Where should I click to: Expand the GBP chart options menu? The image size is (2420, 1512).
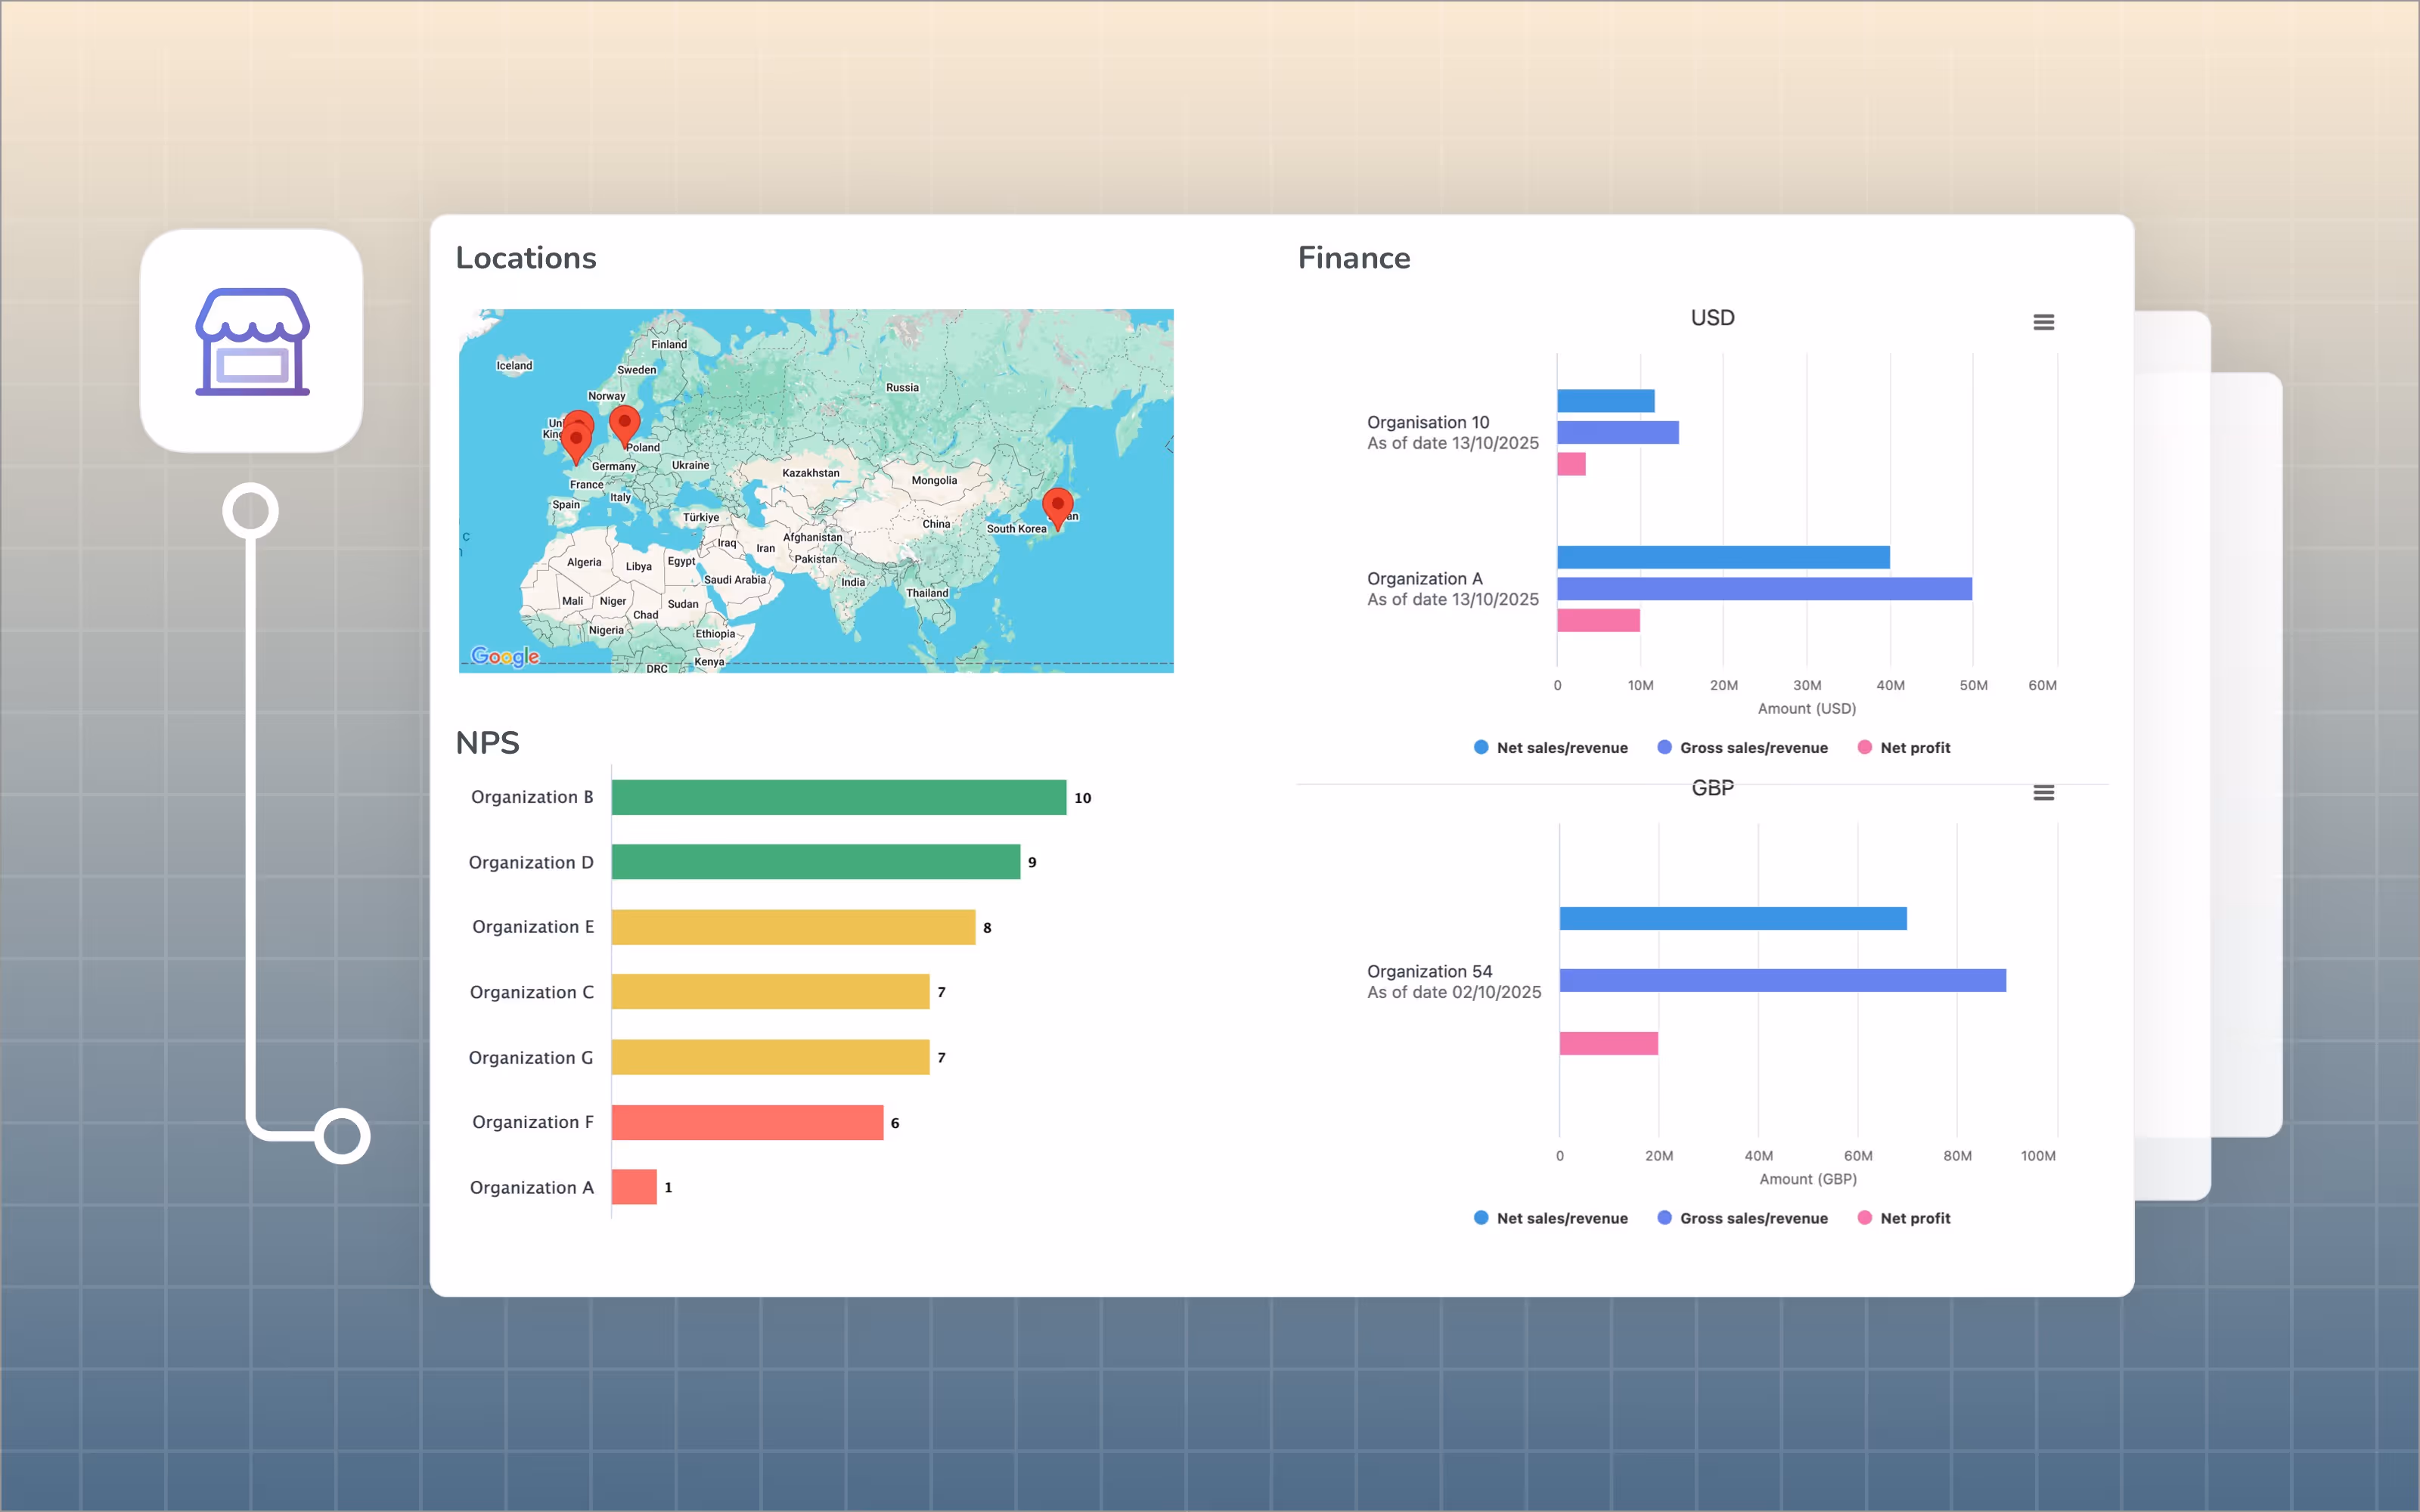click(2044, 791)
